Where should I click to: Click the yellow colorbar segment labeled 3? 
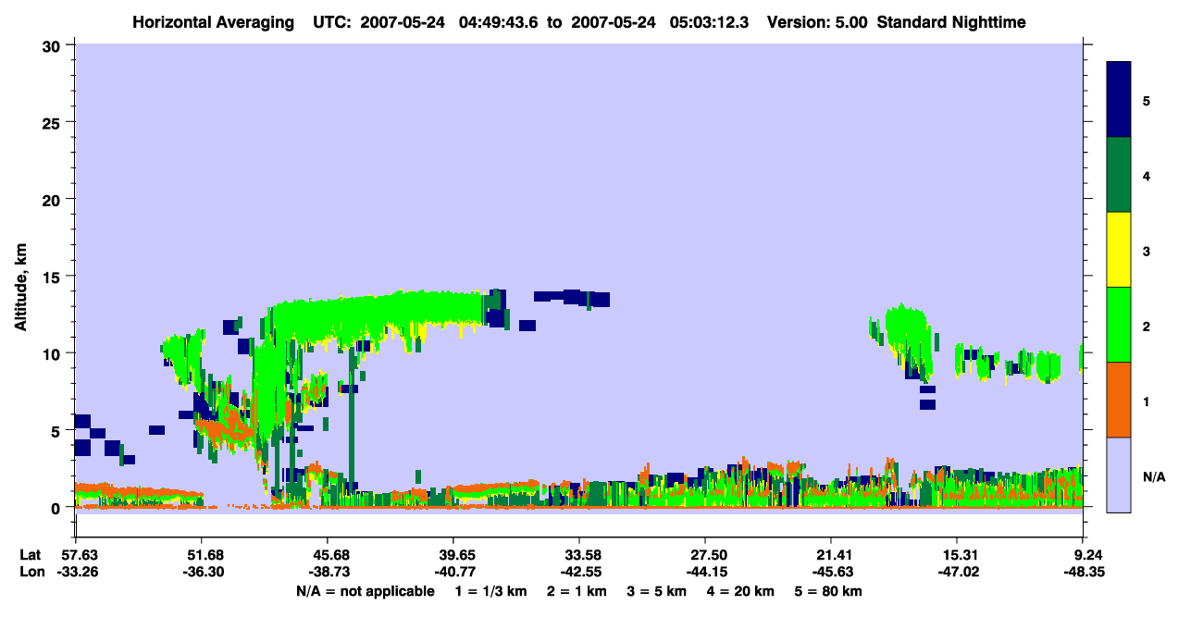pos(1119,250)
